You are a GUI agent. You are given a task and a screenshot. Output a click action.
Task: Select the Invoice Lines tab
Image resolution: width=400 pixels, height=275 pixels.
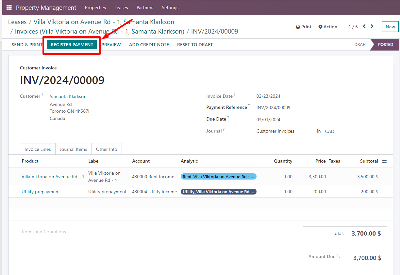pyautogui.click(x=38, y=149)
